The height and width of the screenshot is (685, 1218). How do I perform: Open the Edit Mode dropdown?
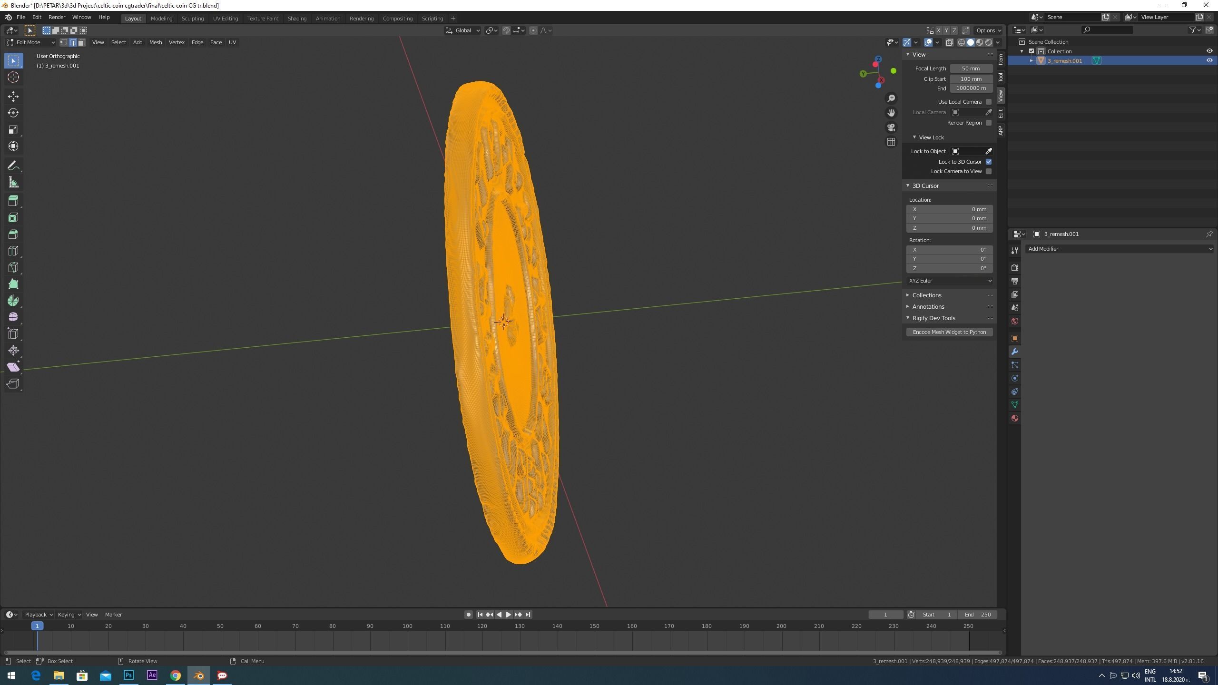coord(31,42)
